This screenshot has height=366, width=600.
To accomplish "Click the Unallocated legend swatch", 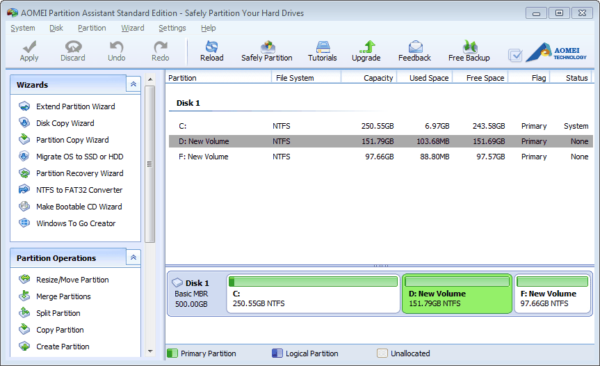I will click(382, 353).
